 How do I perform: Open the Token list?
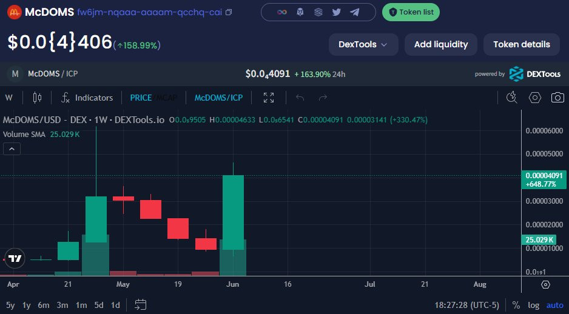[411, 12]
